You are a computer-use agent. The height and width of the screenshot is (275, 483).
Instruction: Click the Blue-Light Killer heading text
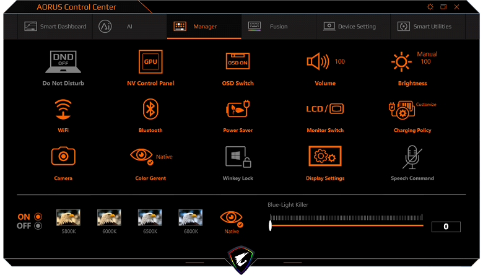click(288, 205)
